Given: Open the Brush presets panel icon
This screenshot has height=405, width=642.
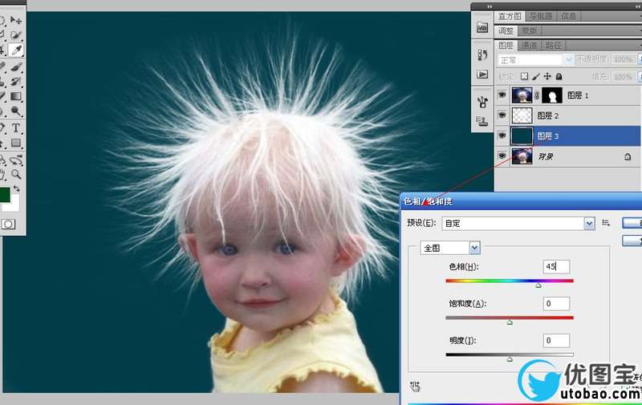Looking at the screenshot, I should tap(482, 101).
